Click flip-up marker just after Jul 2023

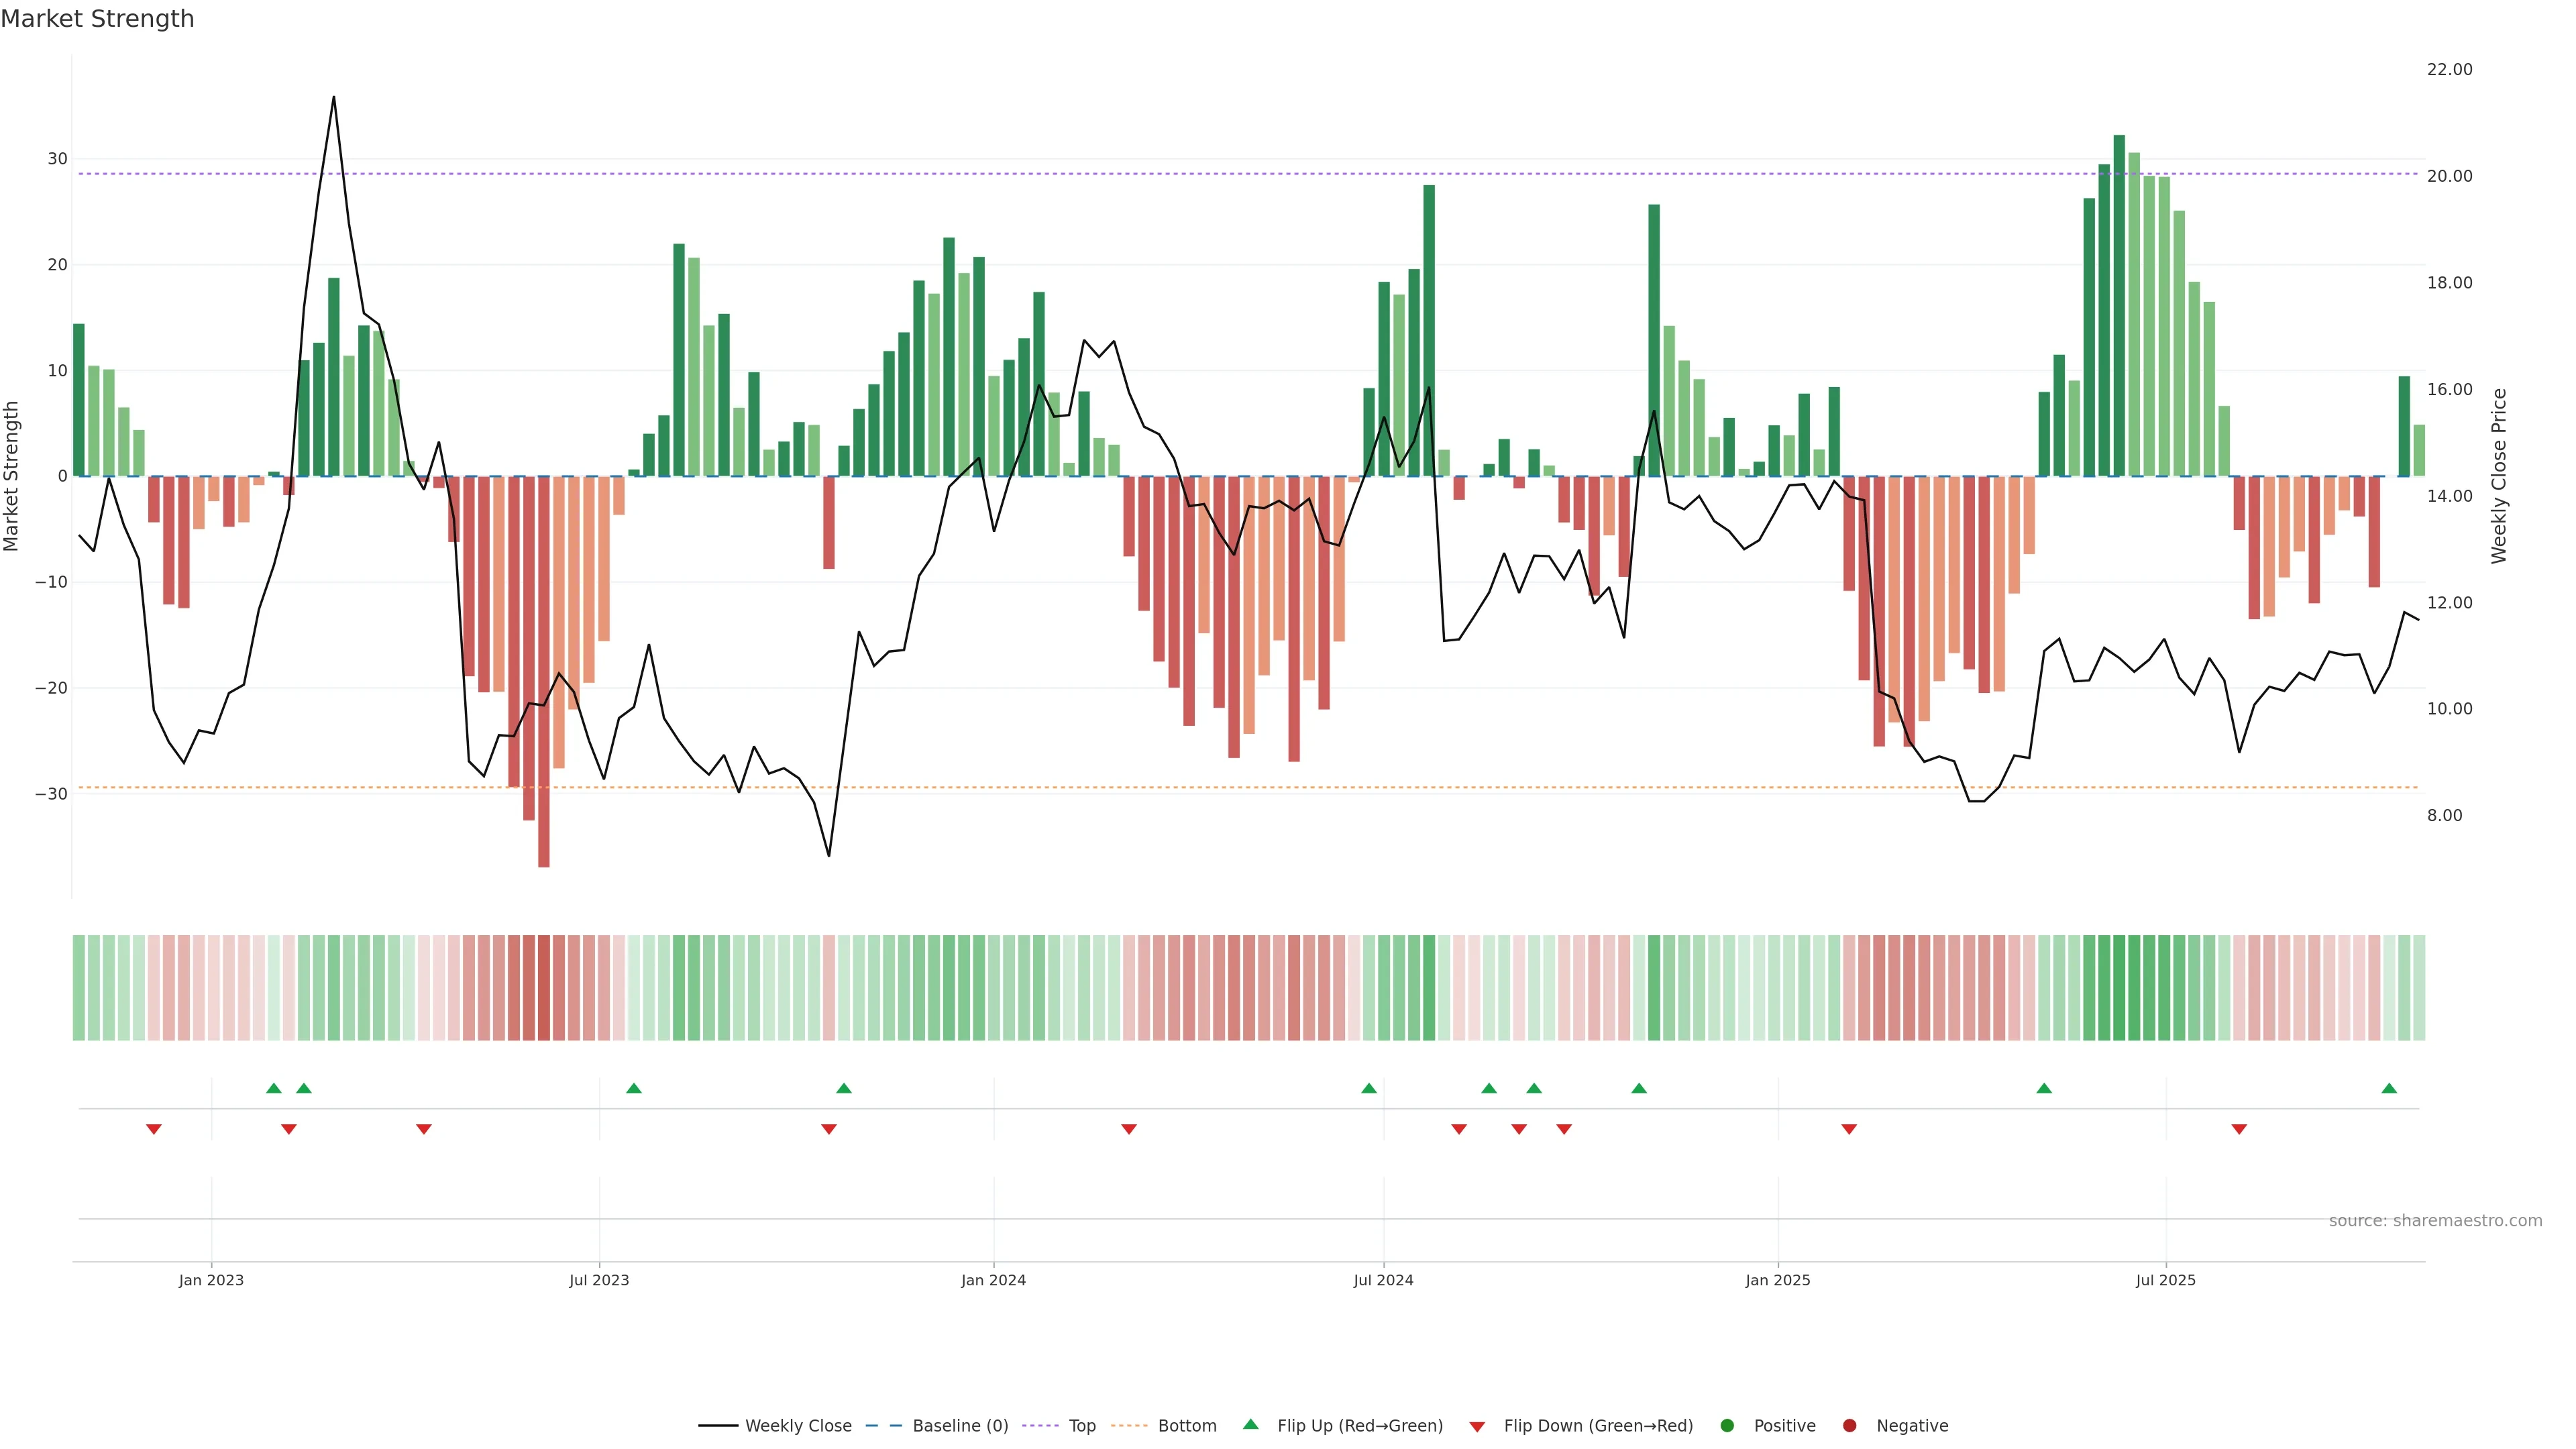point(634,1088)
